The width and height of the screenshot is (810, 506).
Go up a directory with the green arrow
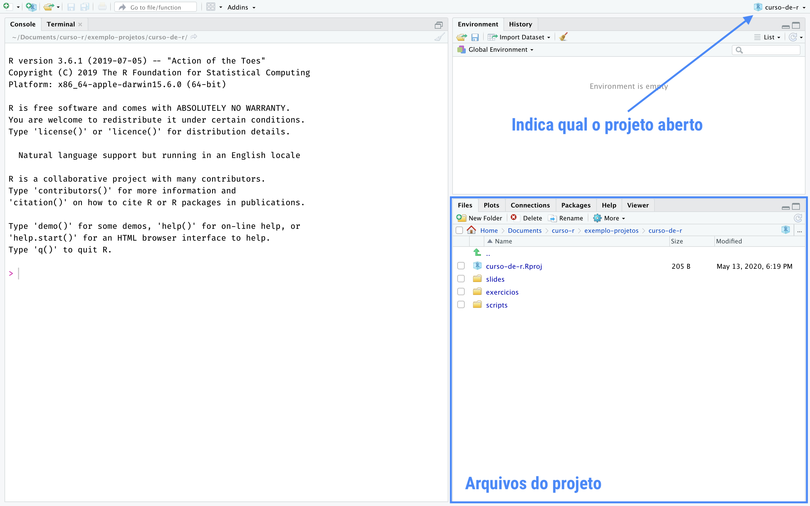click(477, 253)
